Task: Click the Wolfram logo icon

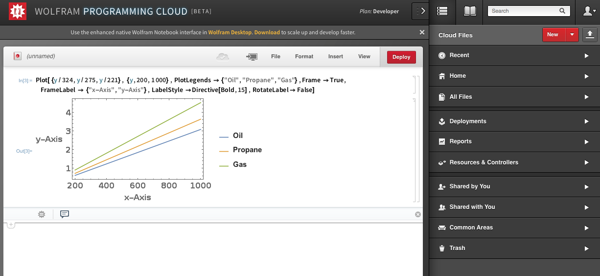Action: (18, 11)
